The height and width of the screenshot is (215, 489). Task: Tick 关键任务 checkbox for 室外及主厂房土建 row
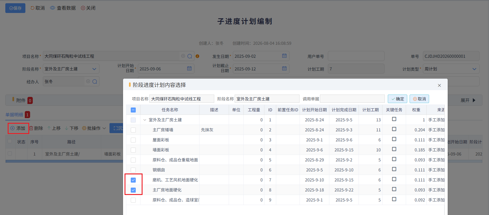(394, 119)
